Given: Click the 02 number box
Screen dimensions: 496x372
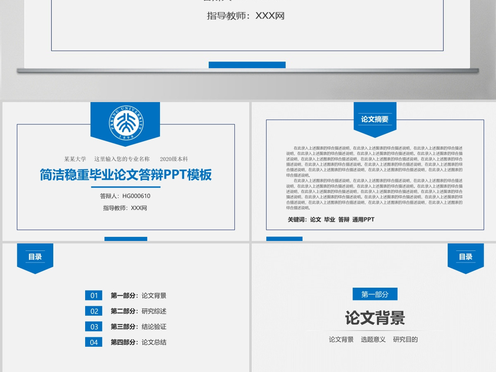Looking at the screenshot, I should coord(94,311).
